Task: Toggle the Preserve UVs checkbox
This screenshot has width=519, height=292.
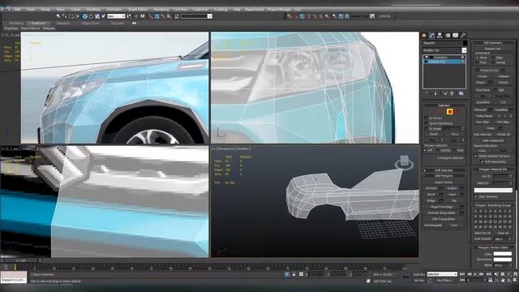Action: (x=477, y=71)
